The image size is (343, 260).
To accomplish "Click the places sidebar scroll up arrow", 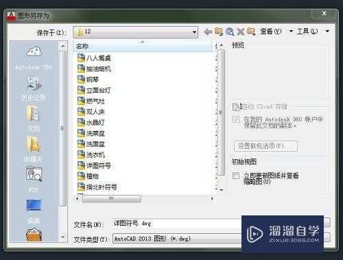I will click(x=63, y=47).
